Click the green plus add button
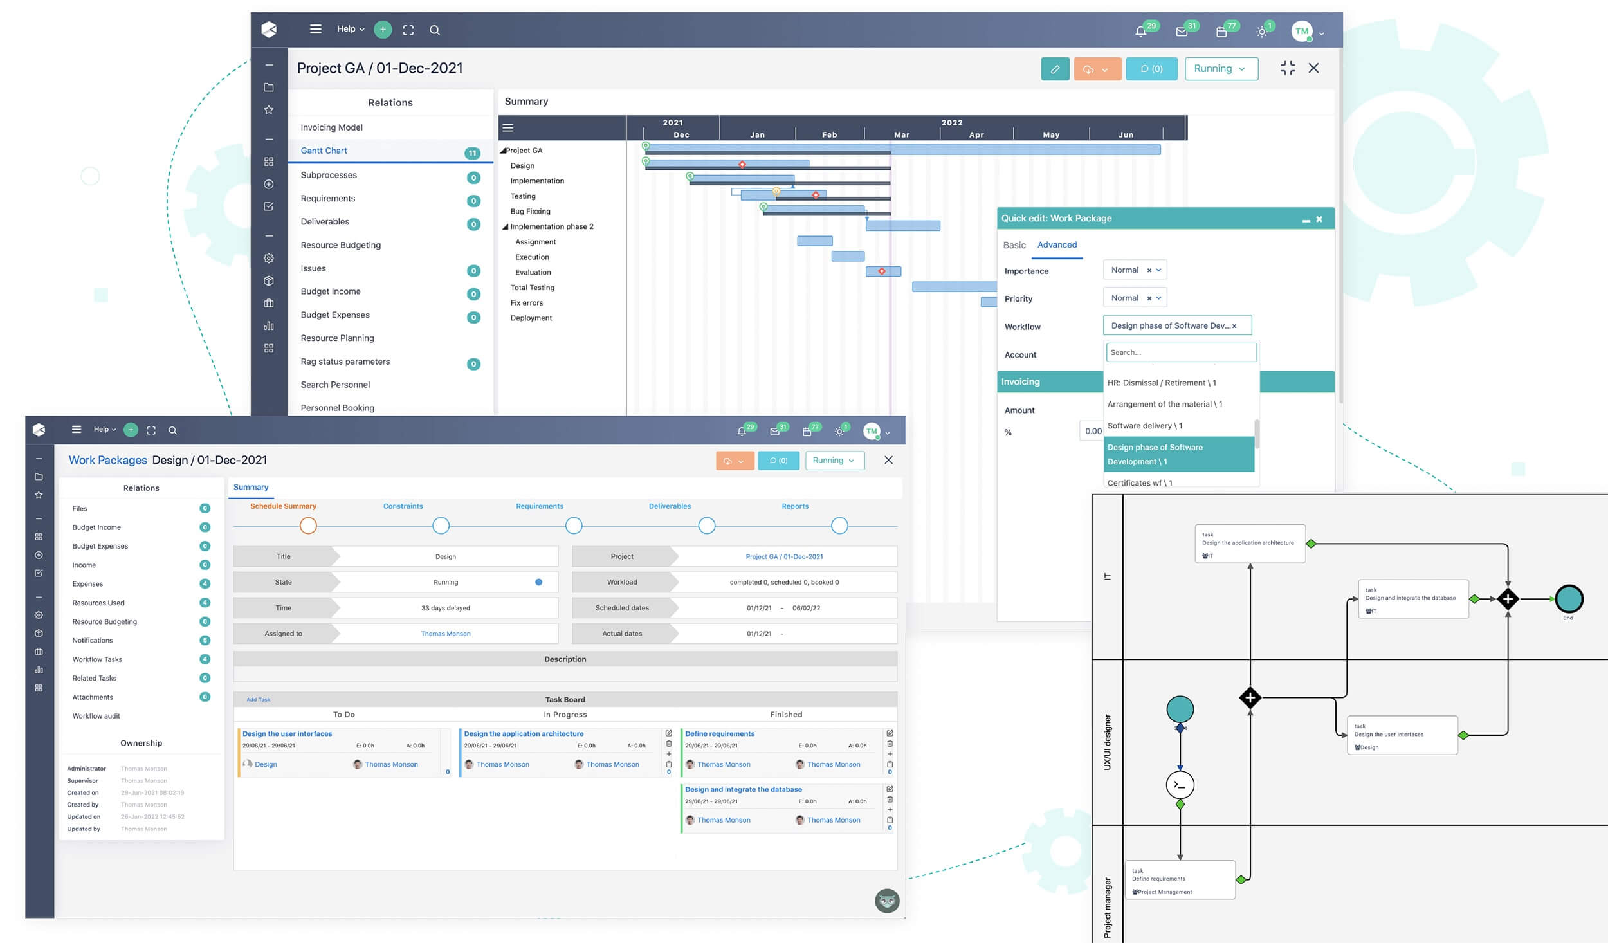1608x943 pixels. 383,30
